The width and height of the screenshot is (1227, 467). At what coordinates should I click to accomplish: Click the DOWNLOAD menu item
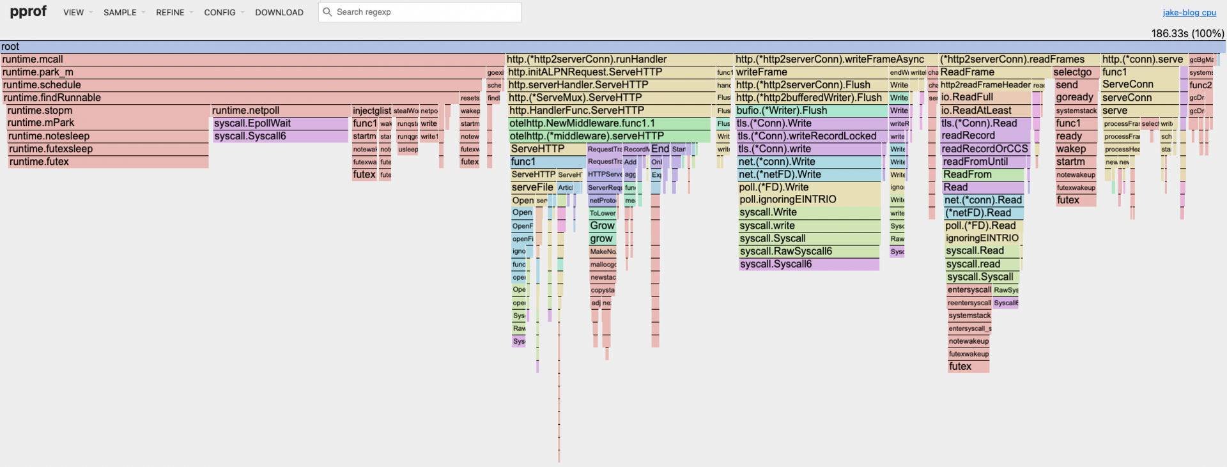(x=279, y=12)
